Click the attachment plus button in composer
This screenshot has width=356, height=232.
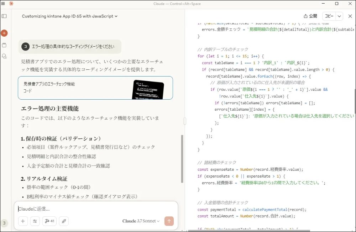pos(23,221)
